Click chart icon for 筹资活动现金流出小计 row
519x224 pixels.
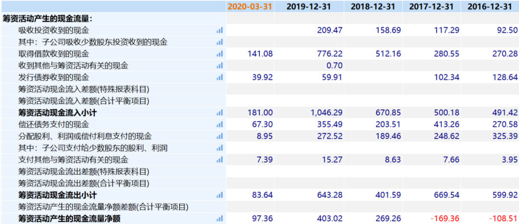click(220, 195)
